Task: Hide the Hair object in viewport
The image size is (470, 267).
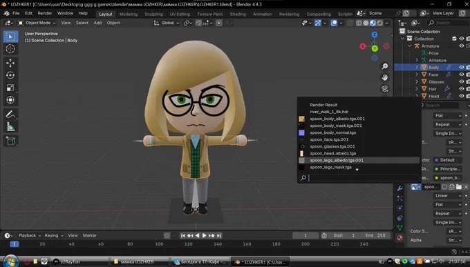Action: click(x=462, y=89)
